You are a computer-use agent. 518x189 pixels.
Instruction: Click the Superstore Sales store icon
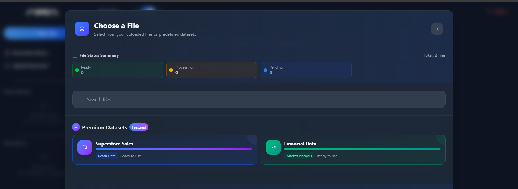pyautogui.click(x=85, y=147)
